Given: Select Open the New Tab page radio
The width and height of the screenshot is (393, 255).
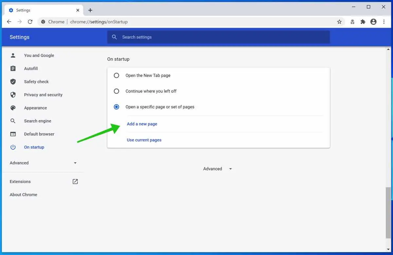Looking at the screenshot, I should pyautogui.click(x=116, y=75).
